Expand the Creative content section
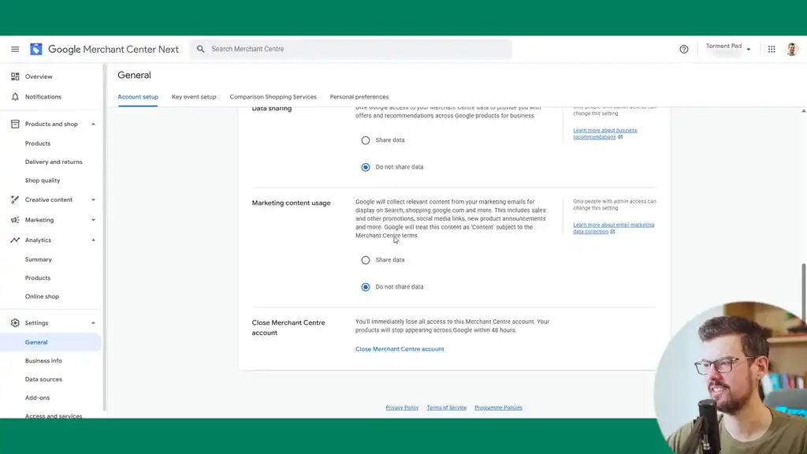 click(93, 200)
